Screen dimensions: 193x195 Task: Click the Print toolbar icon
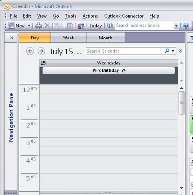38,26
